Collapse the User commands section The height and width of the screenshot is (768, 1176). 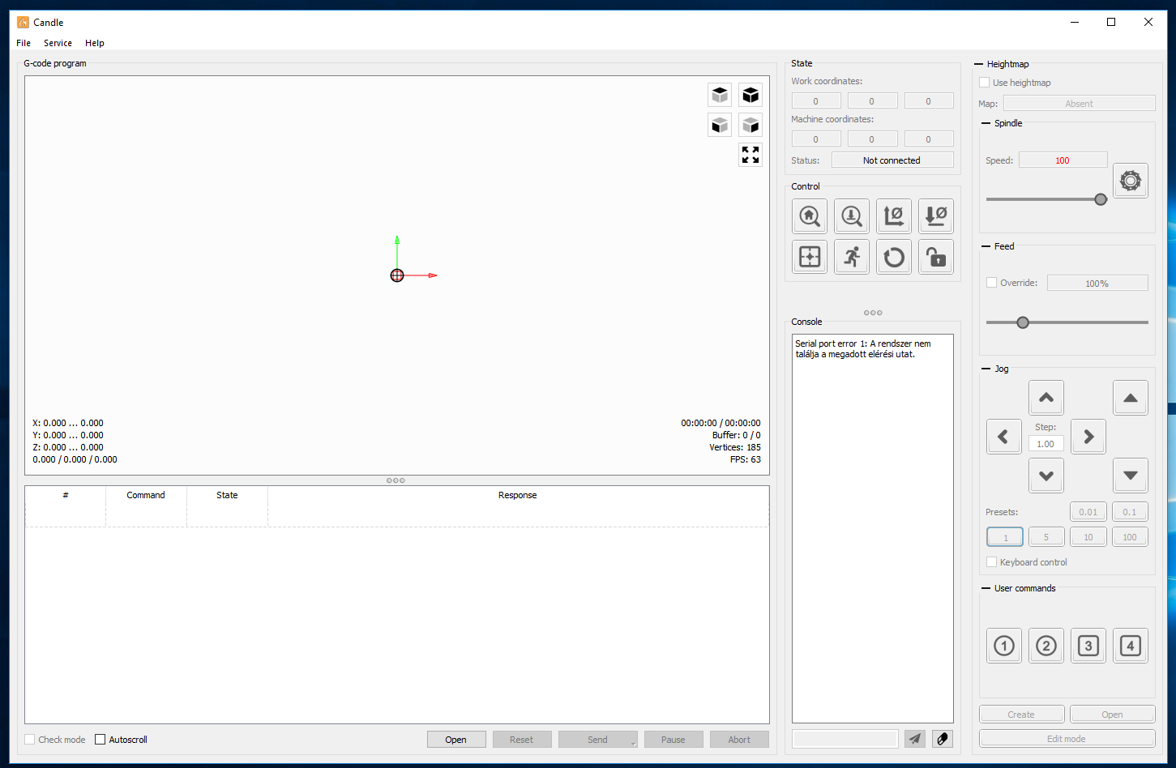coord(986,588)
